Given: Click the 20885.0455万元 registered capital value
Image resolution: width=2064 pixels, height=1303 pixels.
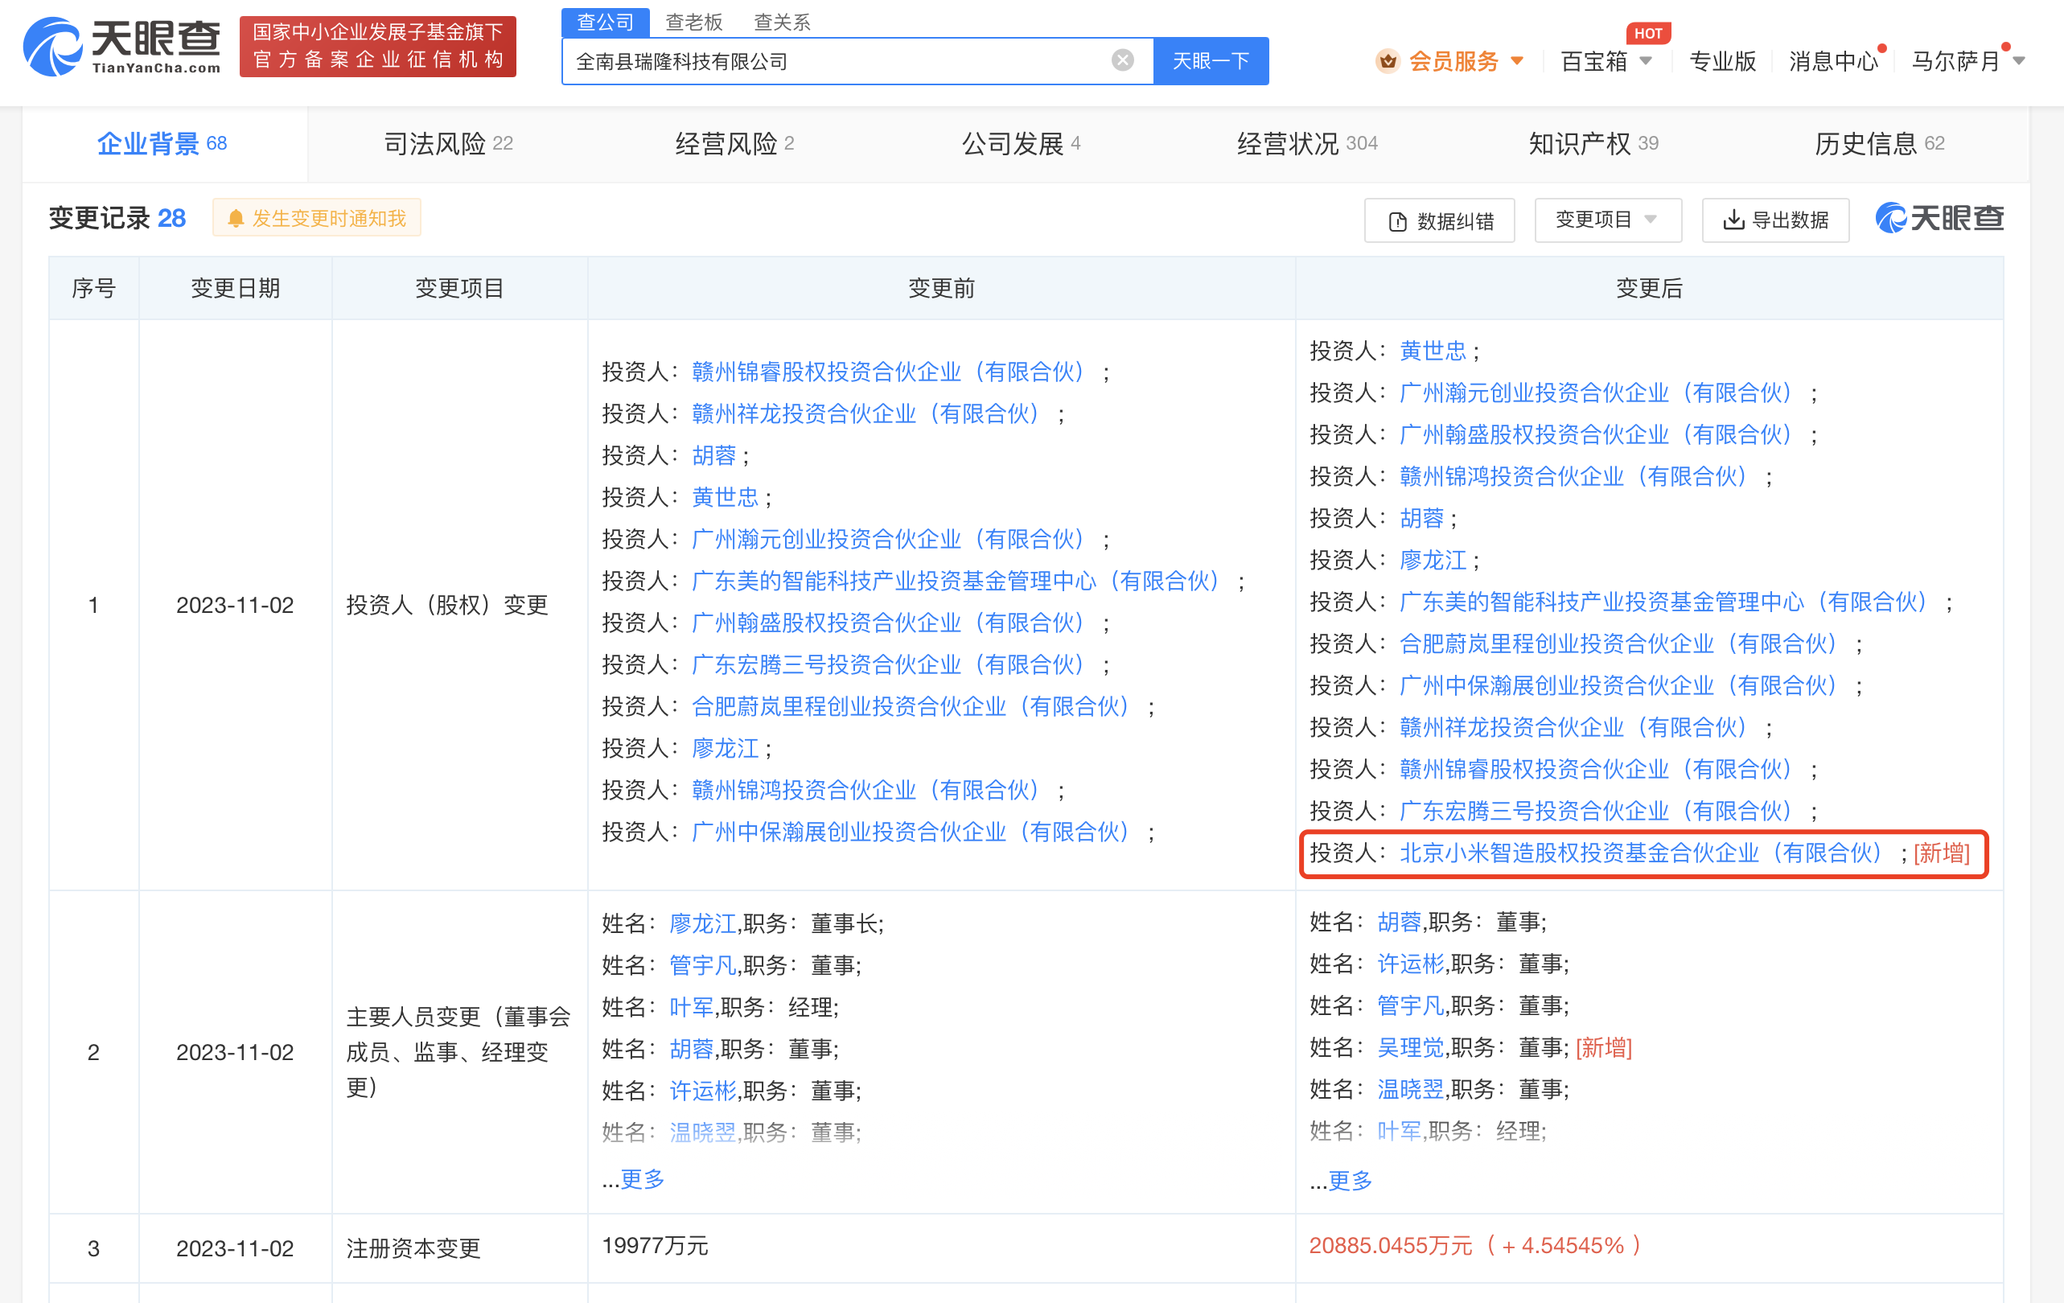Looking at the screenshot, I should [x=1389, y=1246].
